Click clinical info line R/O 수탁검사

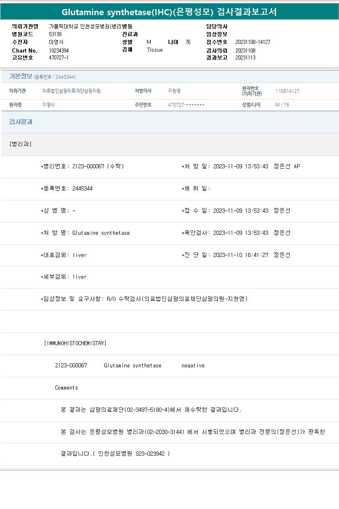144,299
